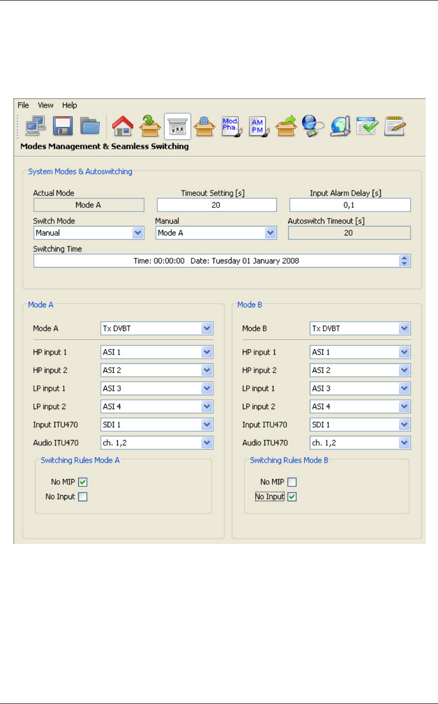Toggle No MIP checkbox in Mode B rules
This screenshot has height=704, width=438.
pyautogui.click(x=292, y=482)
